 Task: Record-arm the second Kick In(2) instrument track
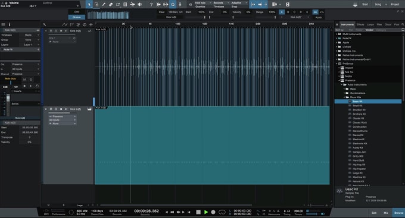point(61,109)
